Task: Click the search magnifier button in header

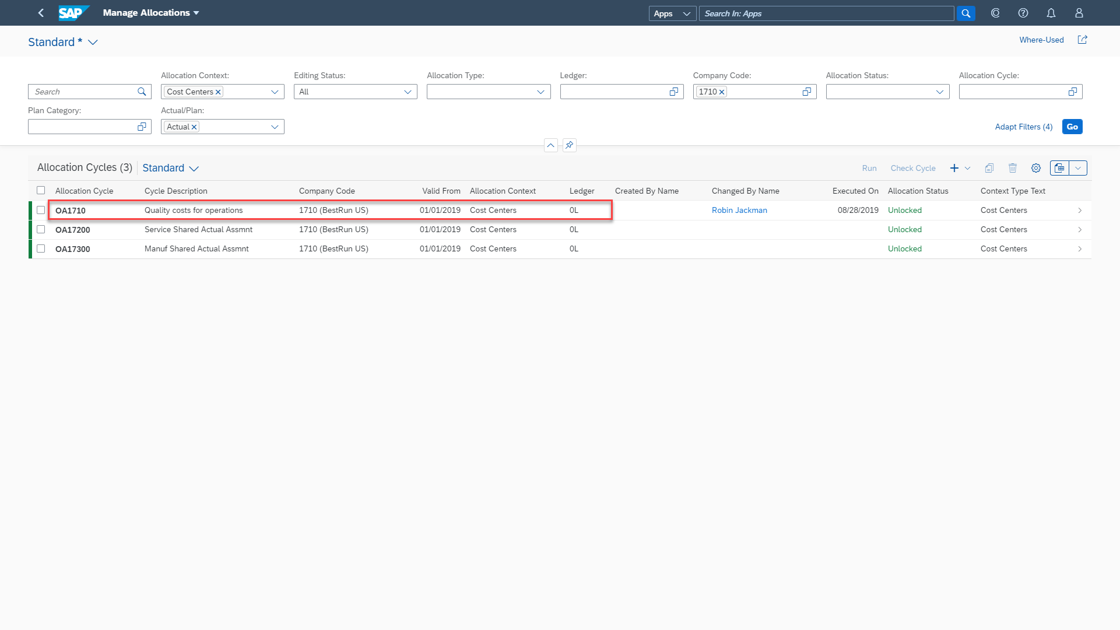Action: pos(965,13)
